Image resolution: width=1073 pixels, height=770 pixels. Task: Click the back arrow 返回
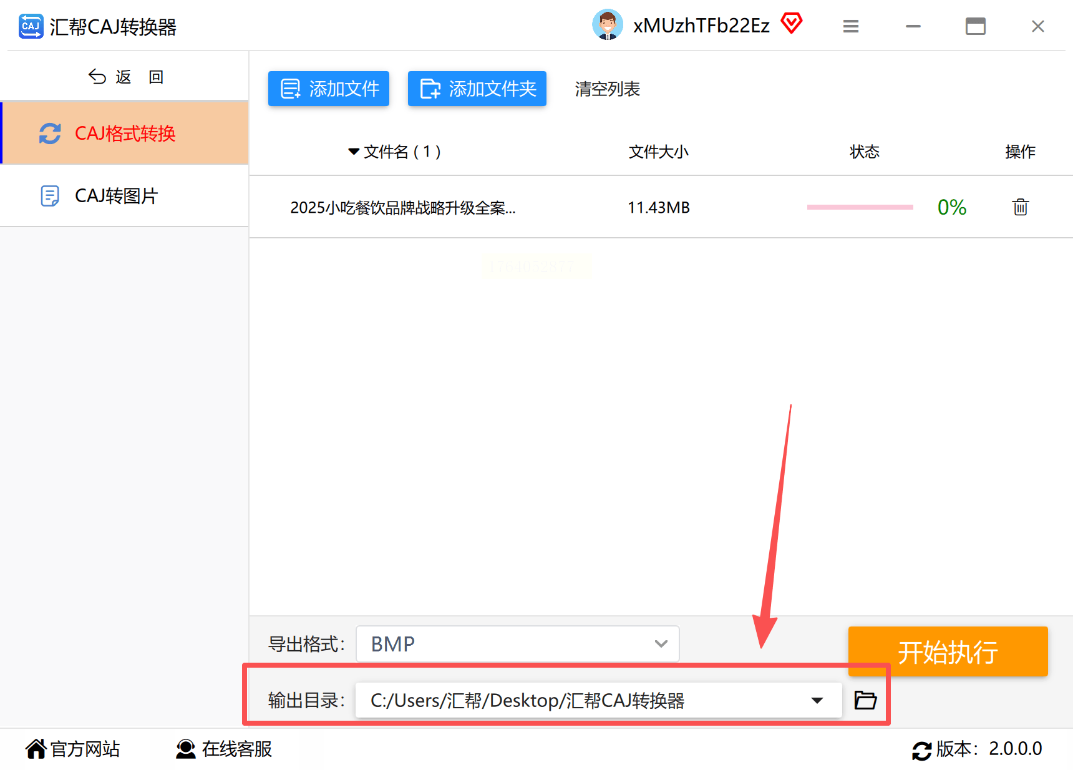coord(97,76)
